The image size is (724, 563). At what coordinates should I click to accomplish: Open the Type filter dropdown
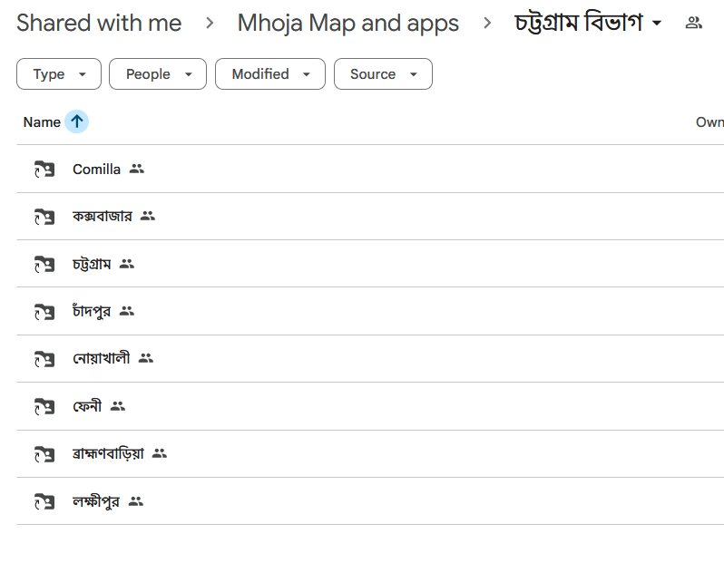coord(59,73)
